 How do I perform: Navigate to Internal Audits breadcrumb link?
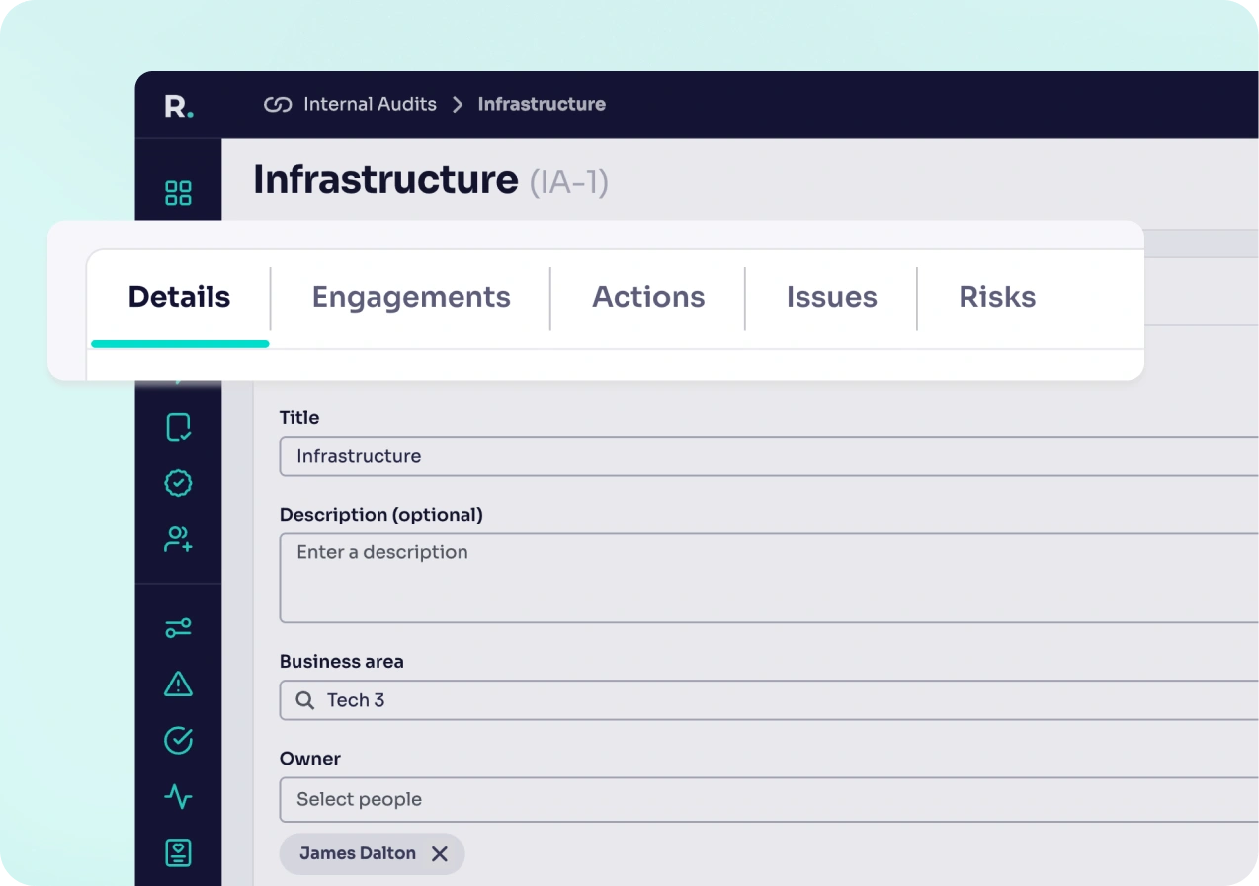370,105
